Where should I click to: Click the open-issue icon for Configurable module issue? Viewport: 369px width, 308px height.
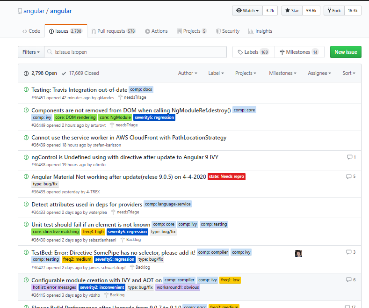coord(26,280)
